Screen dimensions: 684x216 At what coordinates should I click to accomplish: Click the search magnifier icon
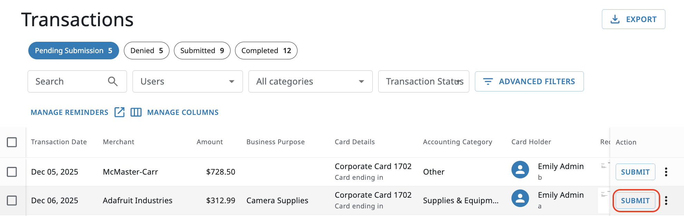tap(113, 81)
